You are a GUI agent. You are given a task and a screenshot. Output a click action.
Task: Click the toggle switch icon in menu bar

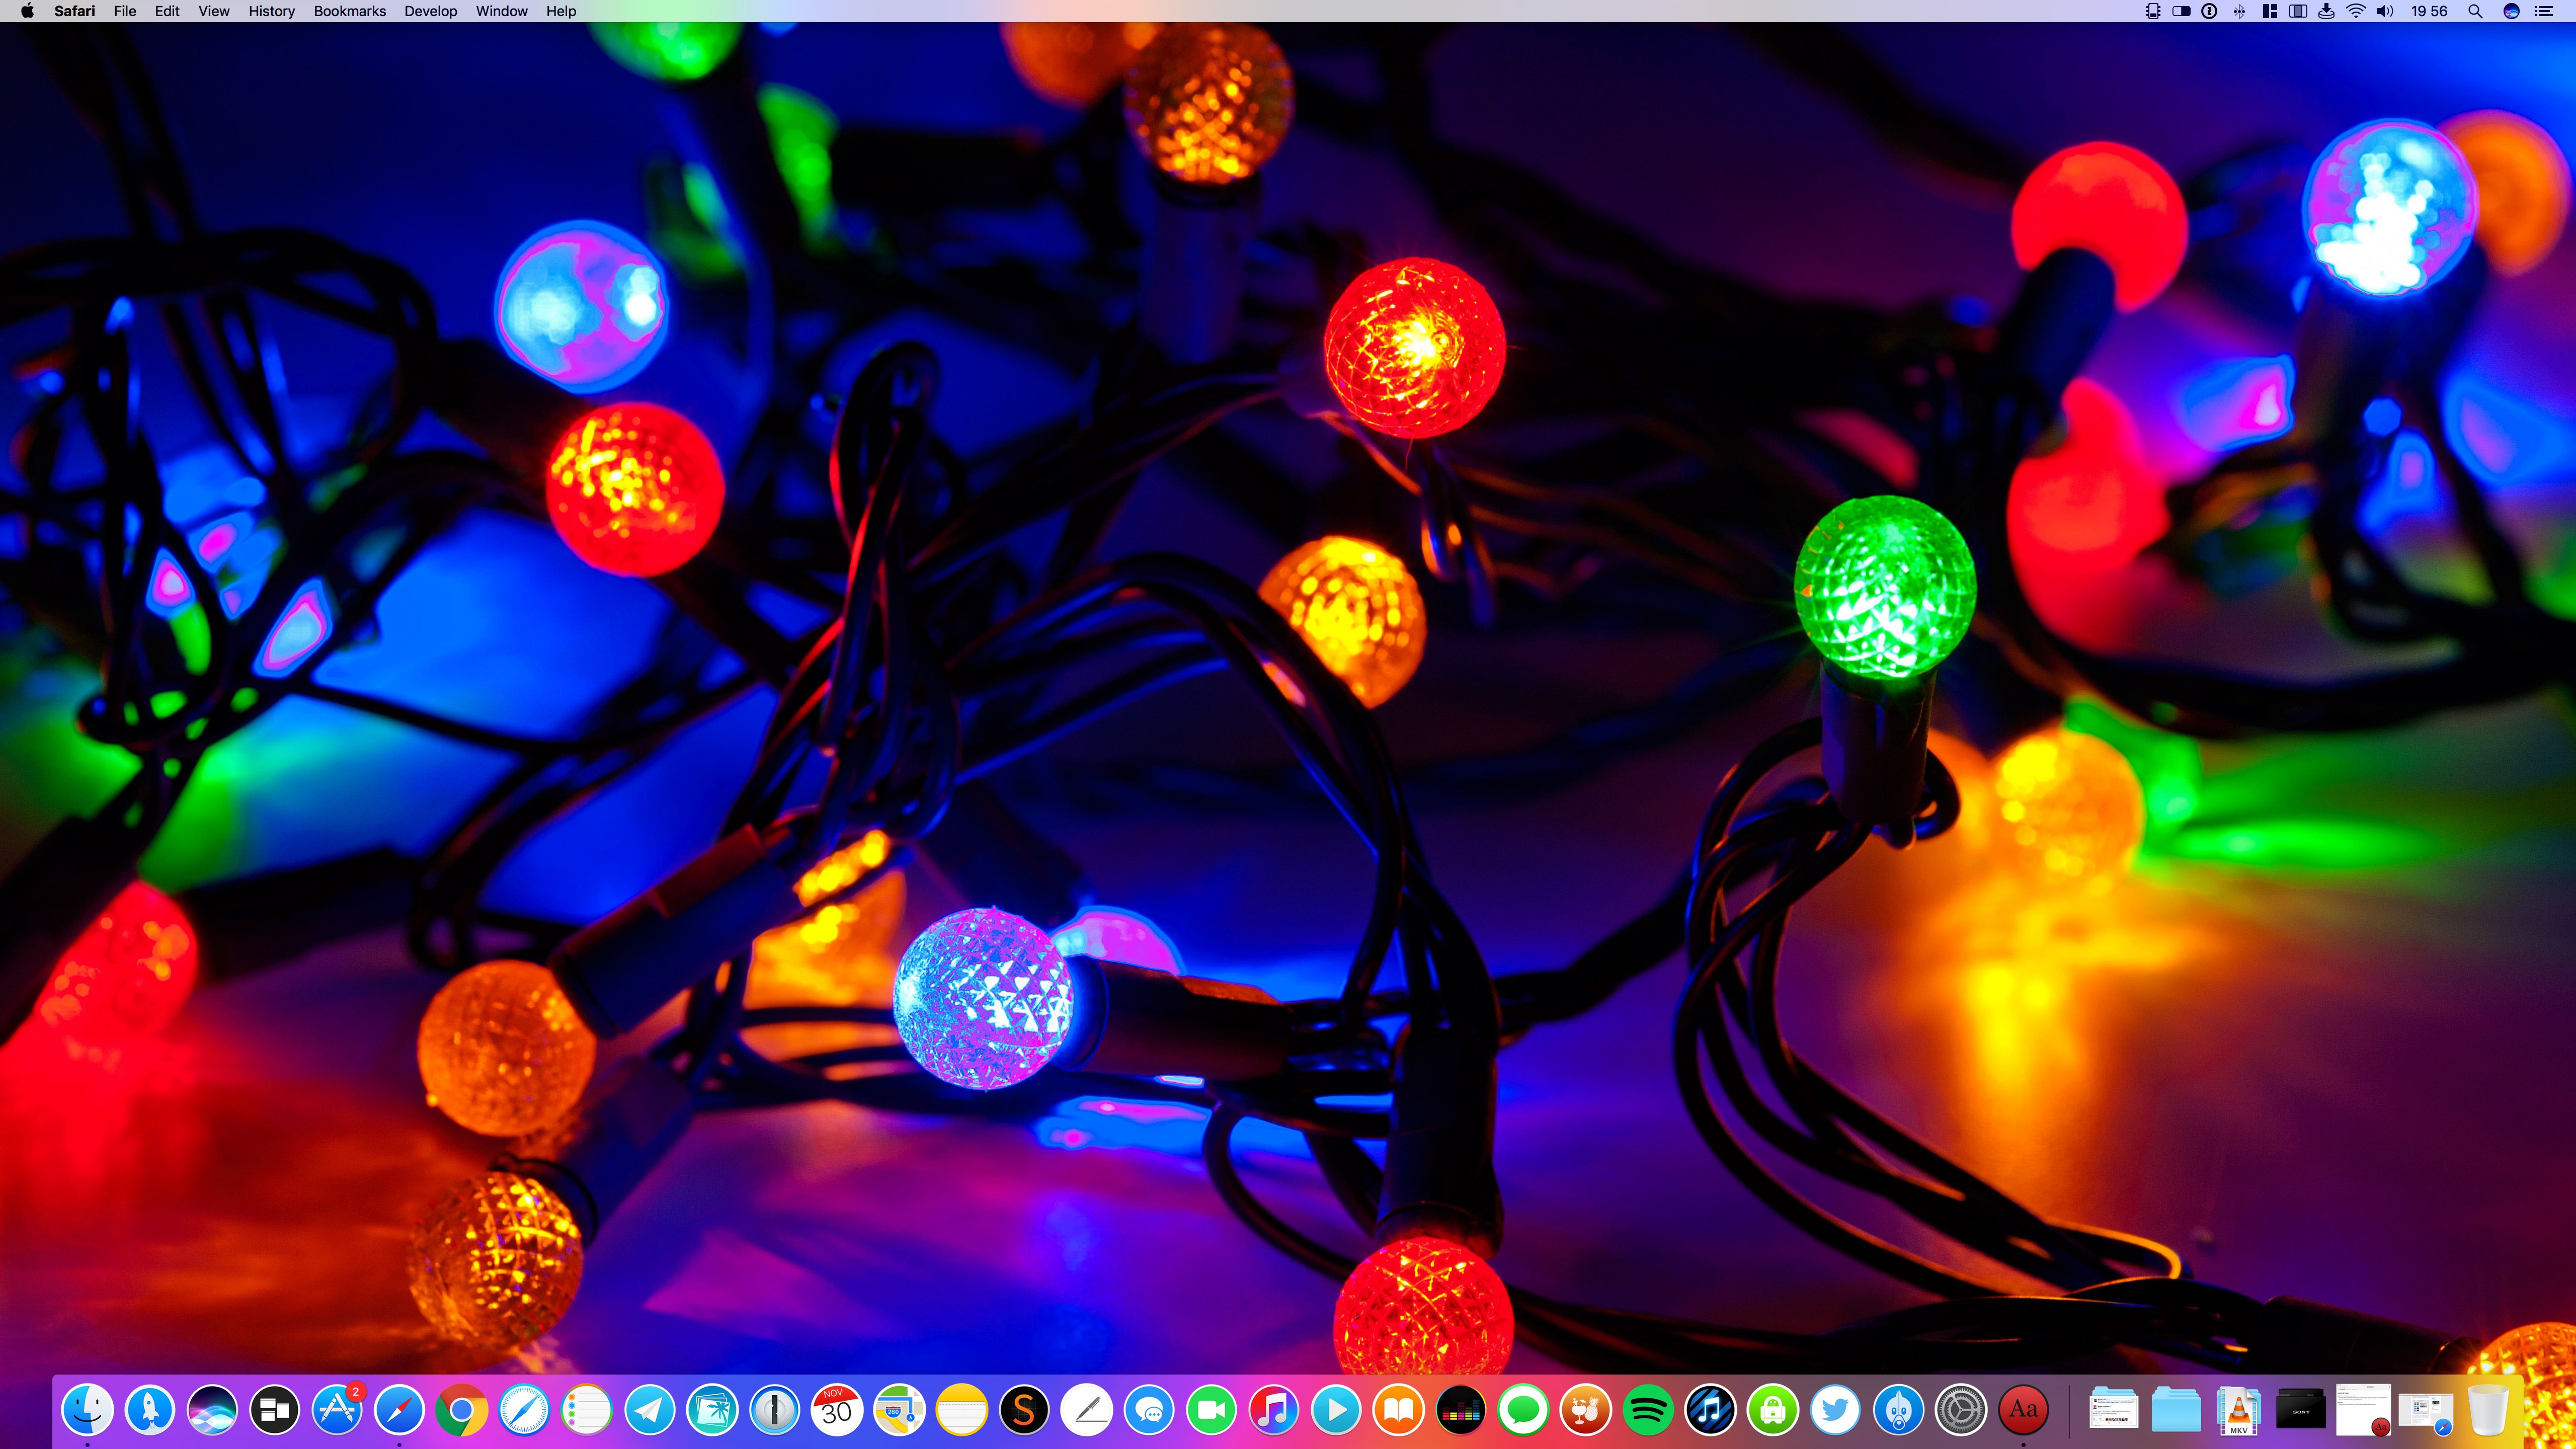tap(2181, 11)
